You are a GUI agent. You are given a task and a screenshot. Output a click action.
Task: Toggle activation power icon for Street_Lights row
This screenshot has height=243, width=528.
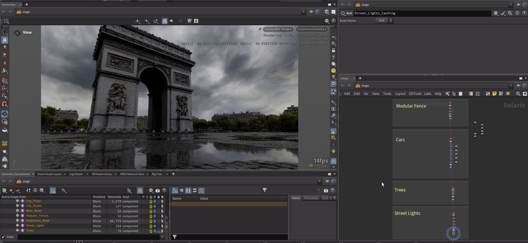click(151, 226)
